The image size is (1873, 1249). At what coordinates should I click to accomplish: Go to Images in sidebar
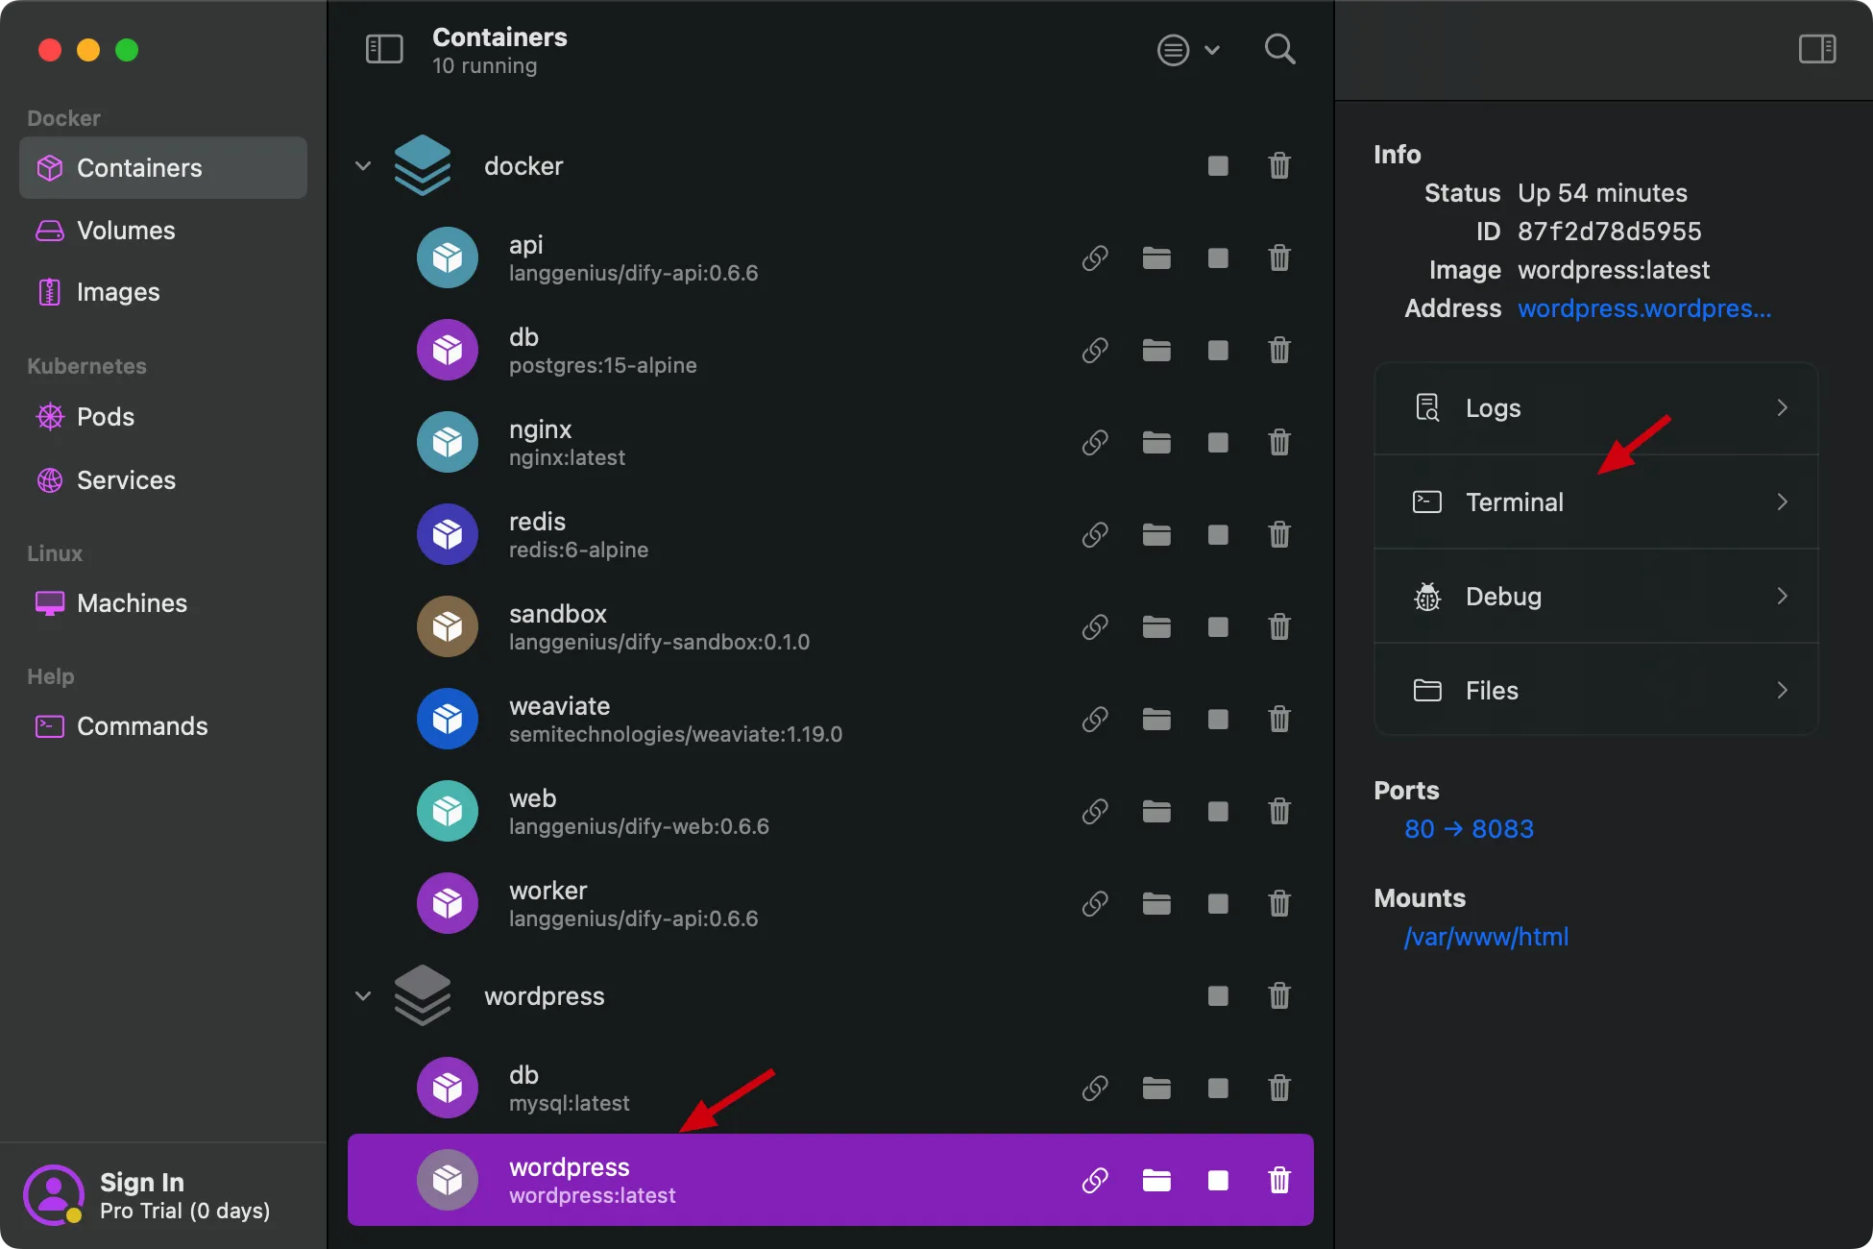click(163, 292)
